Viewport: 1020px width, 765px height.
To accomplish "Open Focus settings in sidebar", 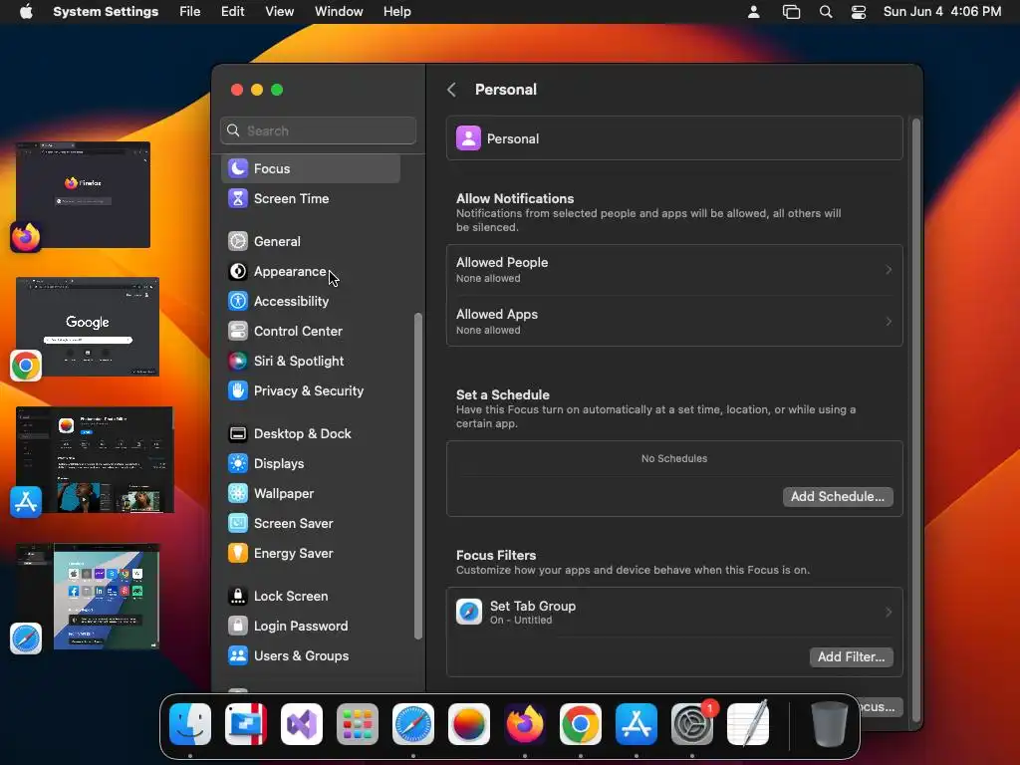I will (311, 168).
